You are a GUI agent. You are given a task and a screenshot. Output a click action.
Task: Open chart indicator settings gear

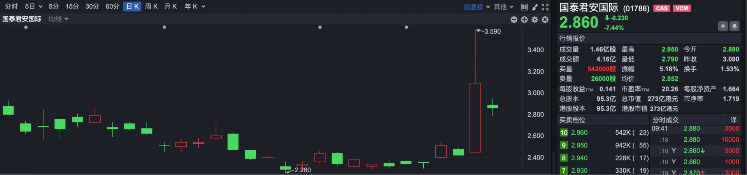click(535, 19)
